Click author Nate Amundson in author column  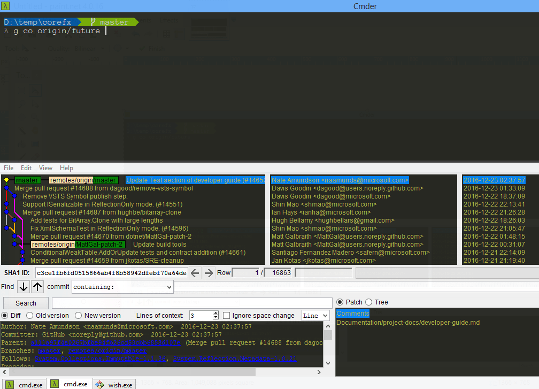coord(340,180)
